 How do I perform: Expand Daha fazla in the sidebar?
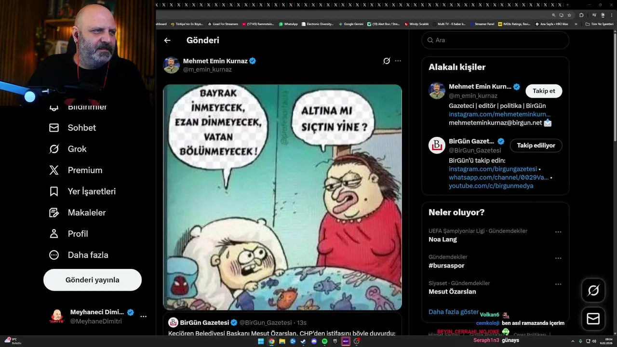[79, 255]
